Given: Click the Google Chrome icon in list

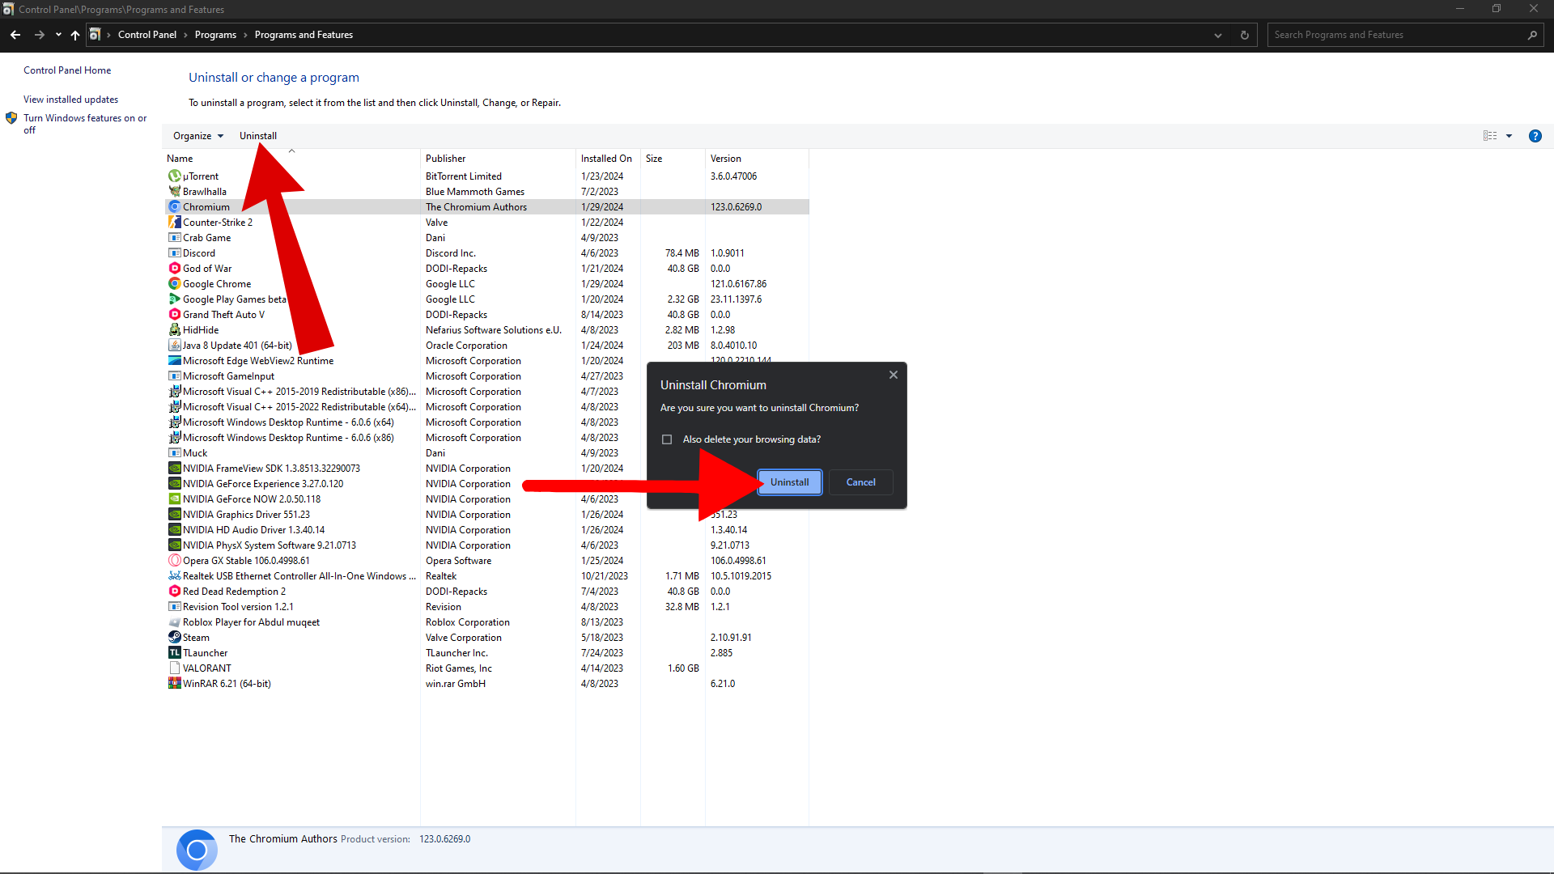Looking at the screenshot, I should pos(174,284).
